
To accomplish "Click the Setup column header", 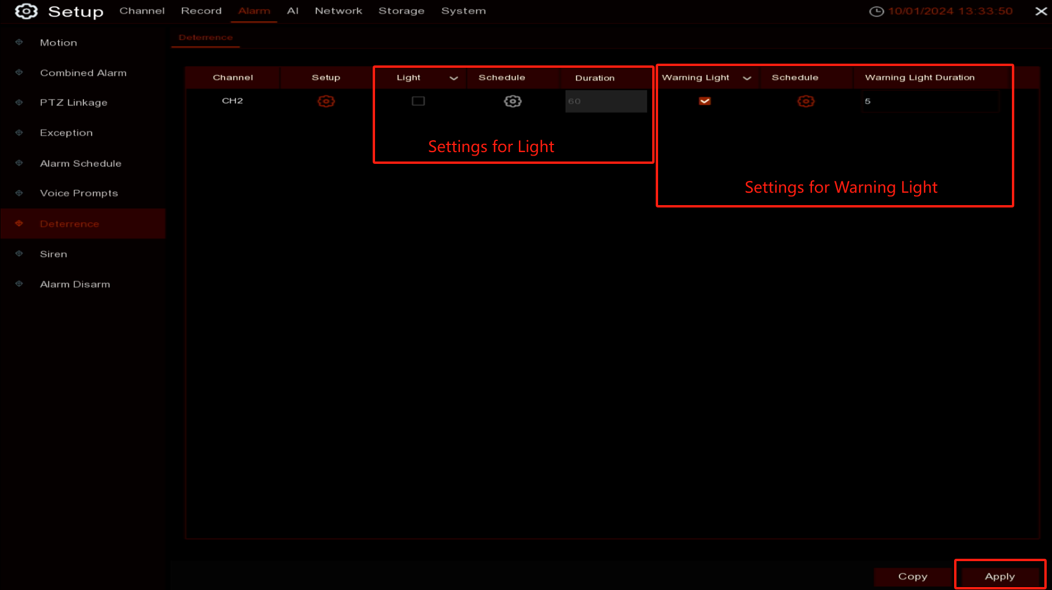I will coord(326,78).
